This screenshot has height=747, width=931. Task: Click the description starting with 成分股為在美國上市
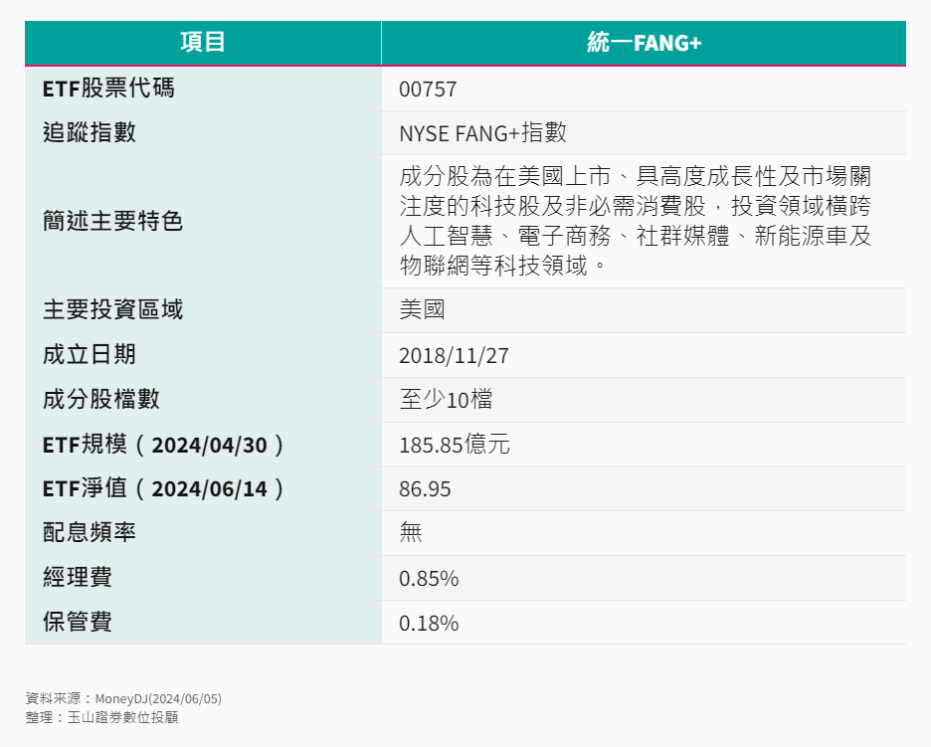[x=636, y=221]
